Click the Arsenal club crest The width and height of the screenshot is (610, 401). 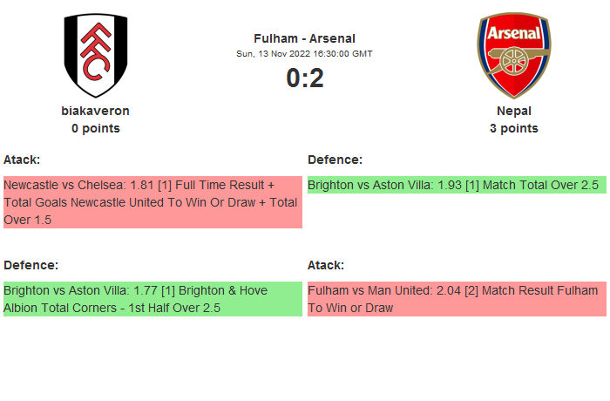(513, 56)
